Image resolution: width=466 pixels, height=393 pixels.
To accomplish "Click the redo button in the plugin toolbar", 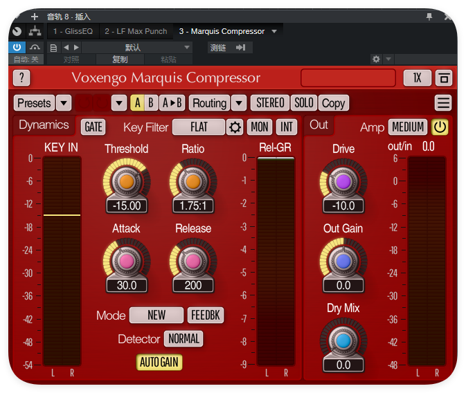I will (101, 103).
